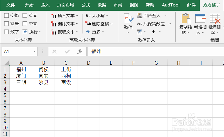Select cell containing 西柯

(66, 76)
